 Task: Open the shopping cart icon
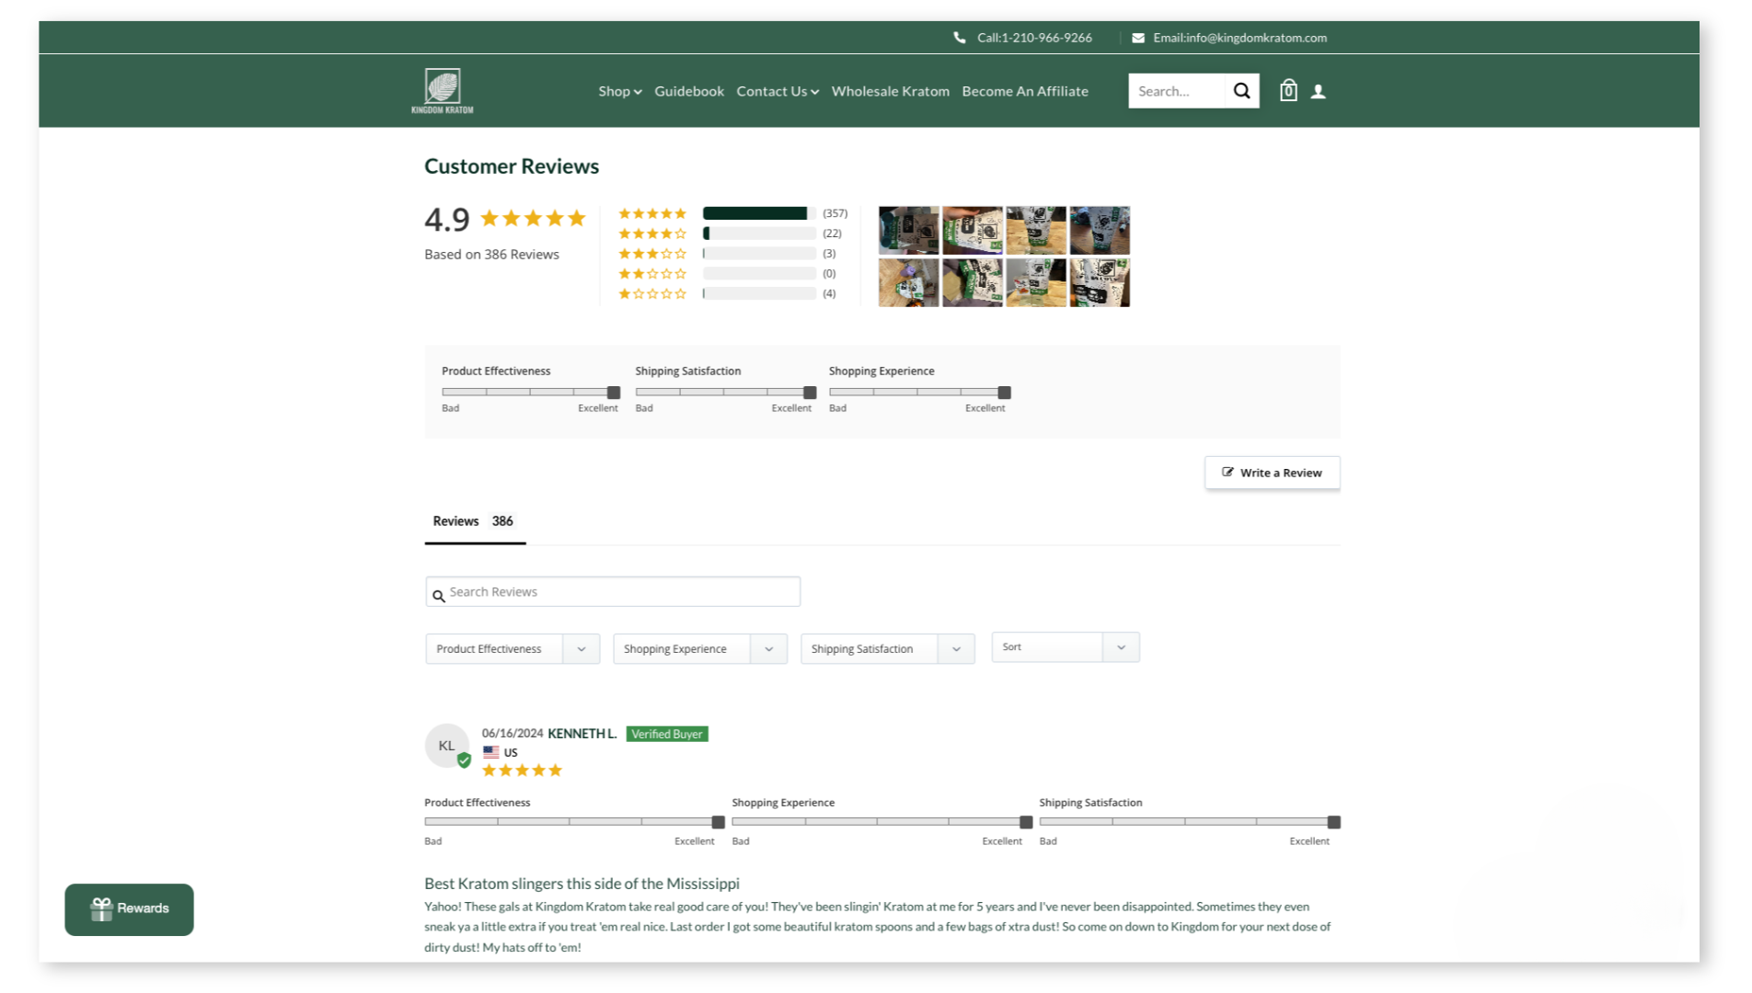point(1288,91)
